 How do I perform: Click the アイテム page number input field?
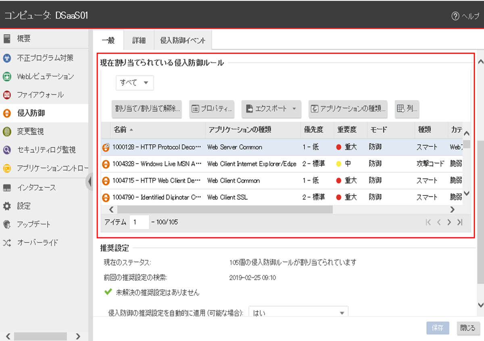[139, 222]
